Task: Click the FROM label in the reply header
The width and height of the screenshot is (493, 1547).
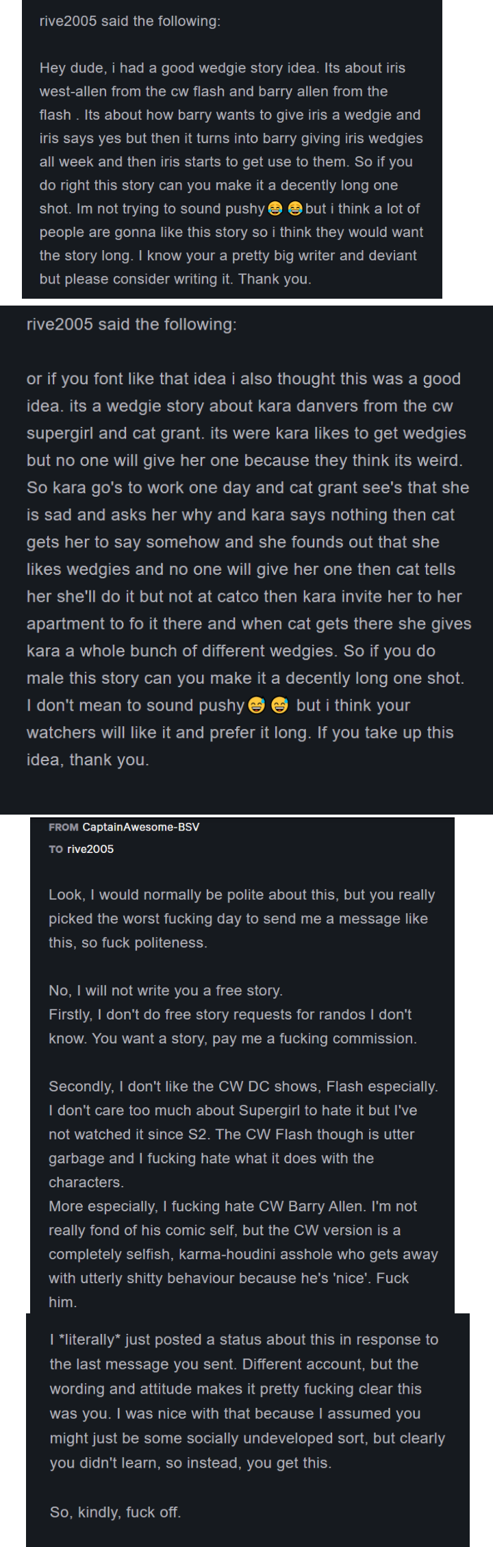Action: (64, 827)
